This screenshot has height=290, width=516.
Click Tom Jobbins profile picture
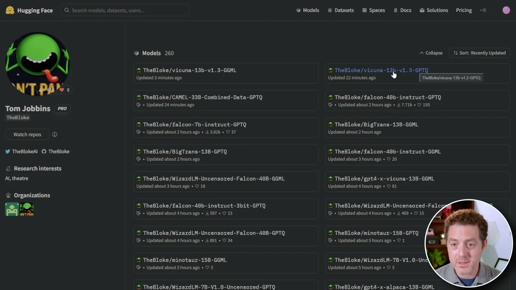pyautogui.click(x=37, y=63)
